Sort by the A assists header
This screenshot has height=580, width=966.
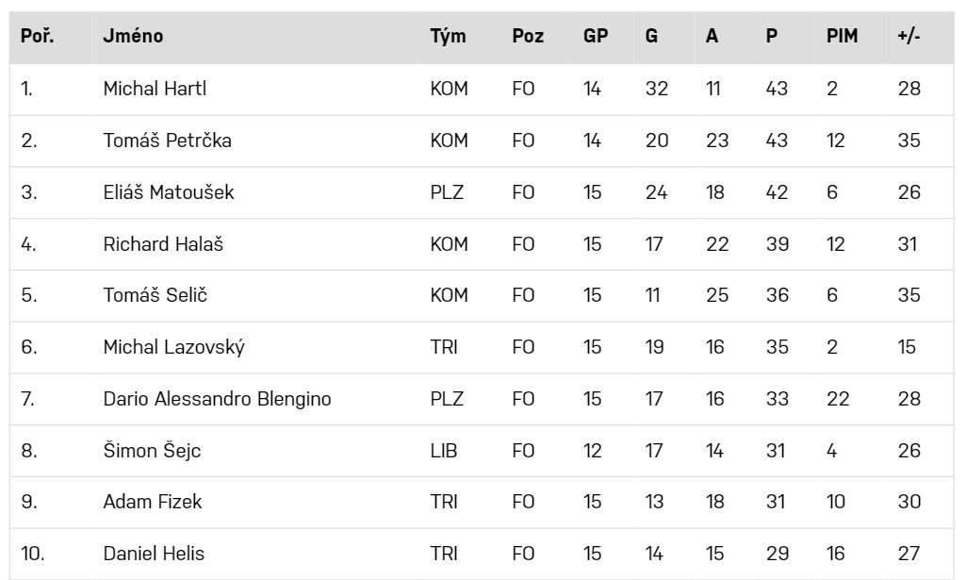coord(712,37)
